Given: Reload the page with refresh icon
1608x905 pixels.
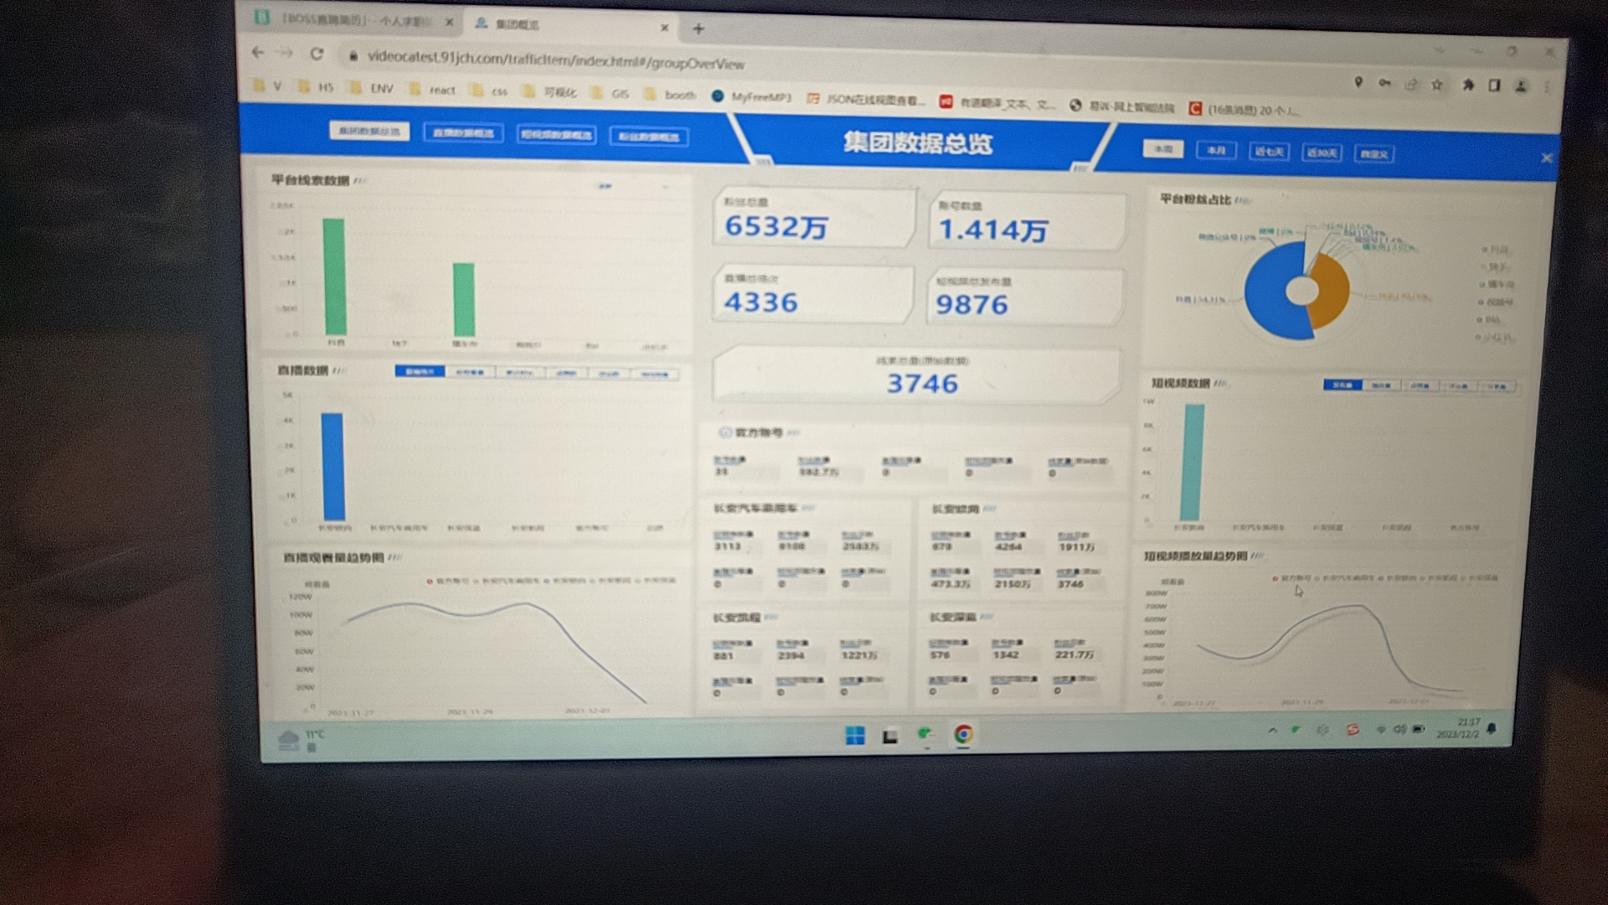Looking at the screenshot, I should click(x=317, y=54).
